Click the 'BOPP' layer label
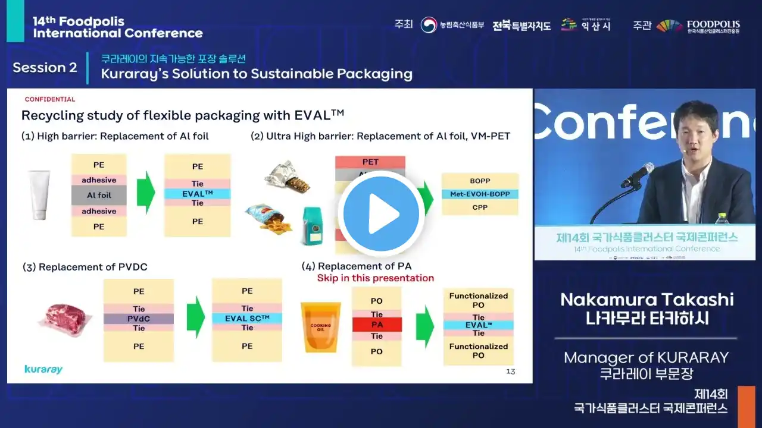762x428 pixels. coord(480,181)
